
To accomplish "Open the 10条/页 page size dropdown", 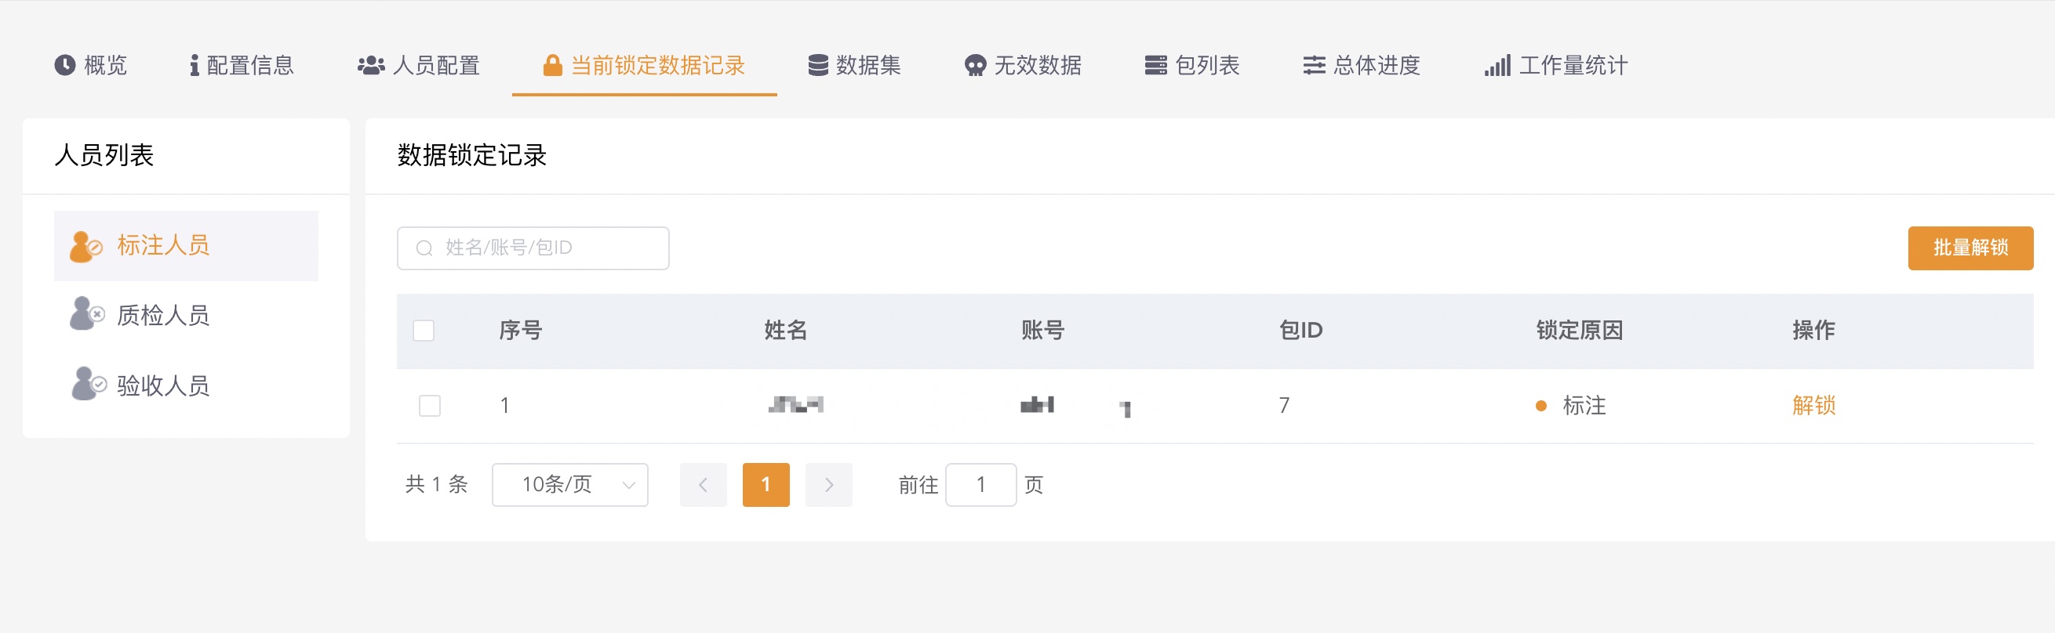I will (569, 485).
